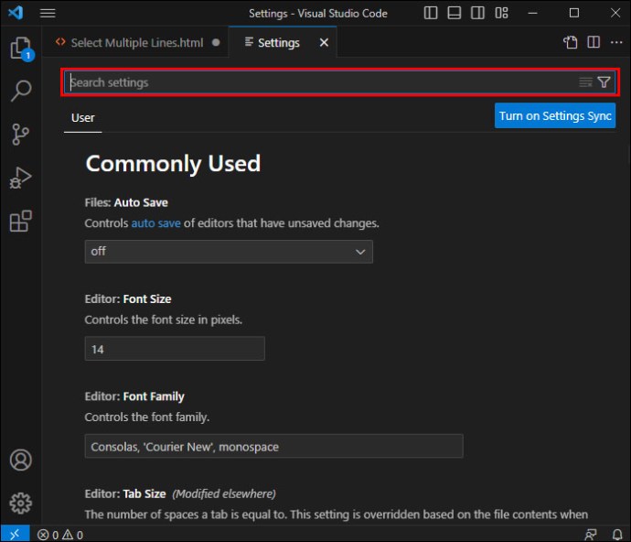Screen dimensions: 631x542
Task: Toggle bottom panel layout icon
Action: tap(455, 13)
